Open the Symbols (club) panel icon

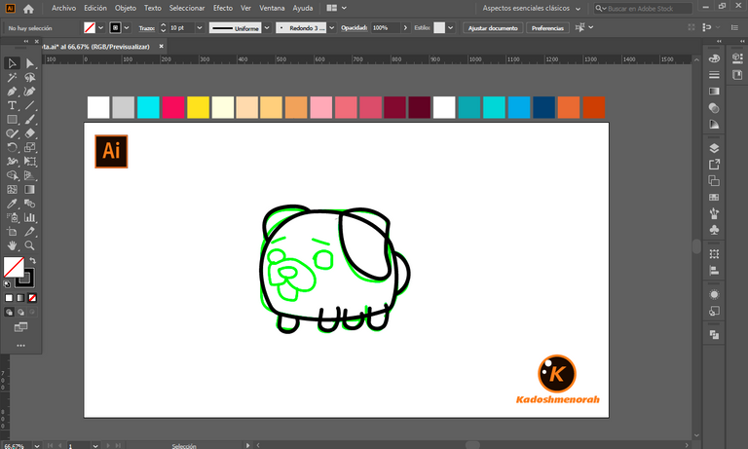(x=714, y=230)
